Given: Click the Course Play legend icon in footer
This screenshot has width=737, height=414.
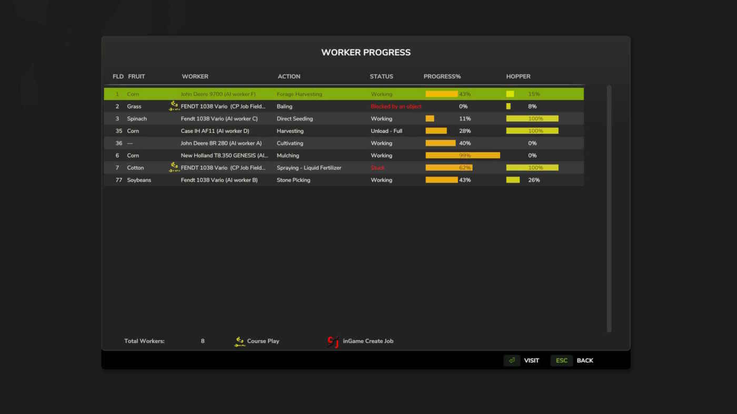Looking at the screenshot, I should (x=240, y=341).
